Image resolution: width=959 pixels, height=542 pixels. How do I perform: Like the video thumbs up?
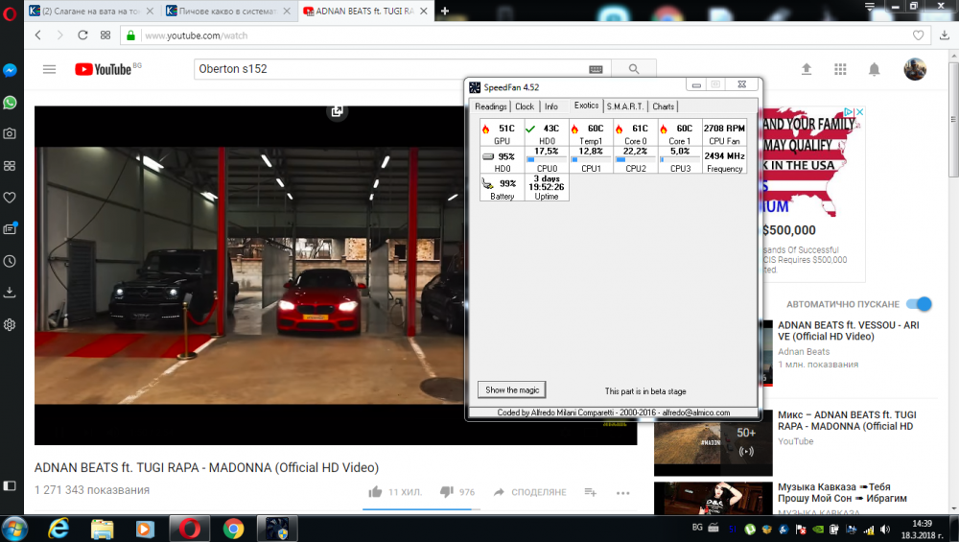pyautogui.click(x=376, y=492)
